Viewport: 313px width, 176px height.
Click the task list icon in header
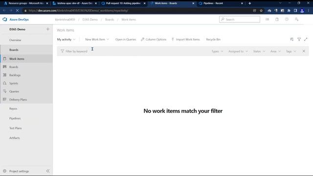click(x=268, y=20)
